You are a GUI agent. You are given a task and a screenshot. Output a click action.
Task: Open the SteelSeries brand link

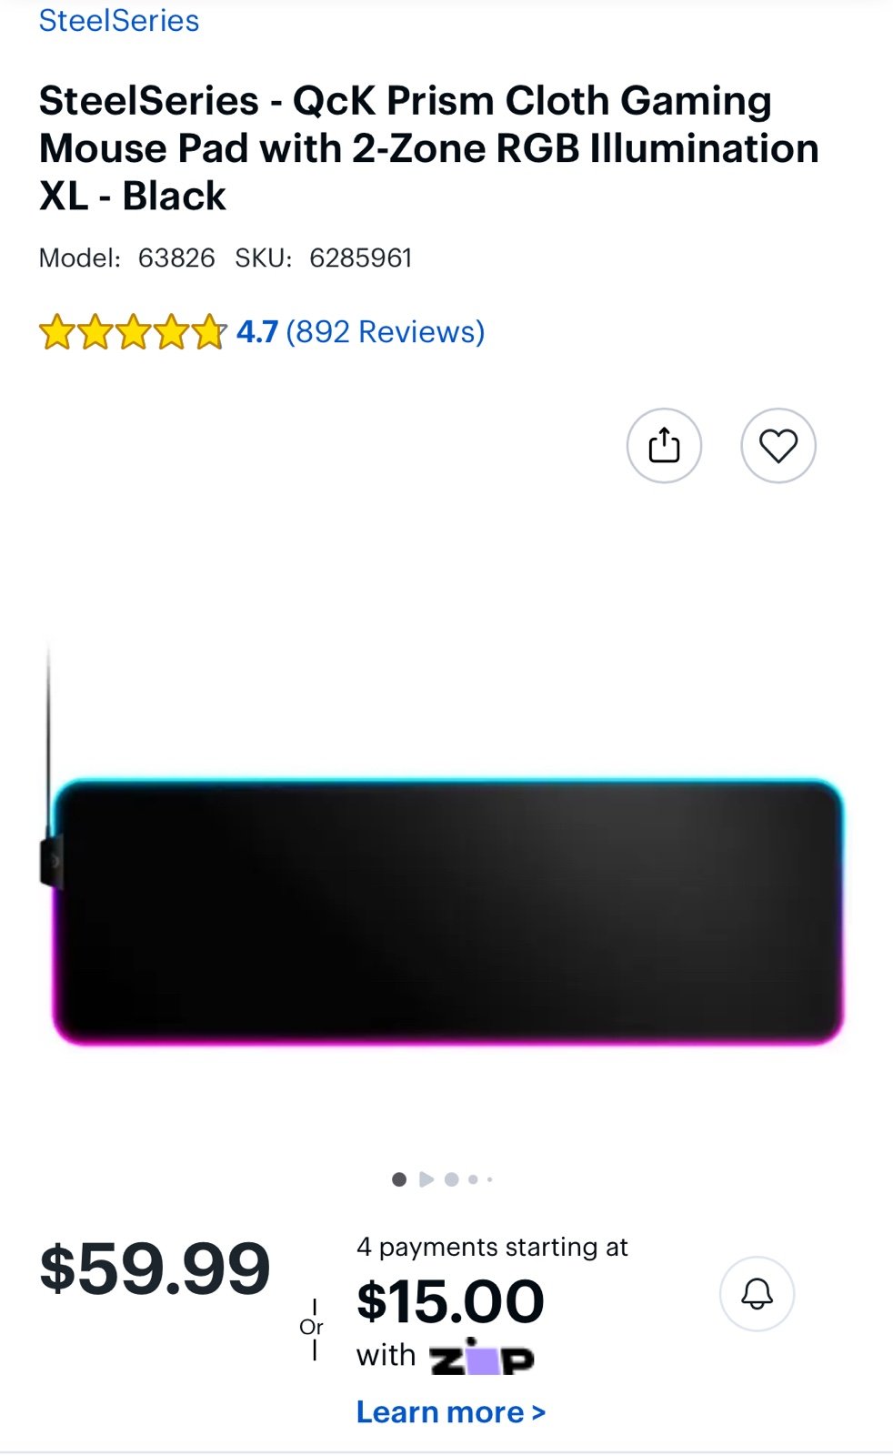[118, 20]
